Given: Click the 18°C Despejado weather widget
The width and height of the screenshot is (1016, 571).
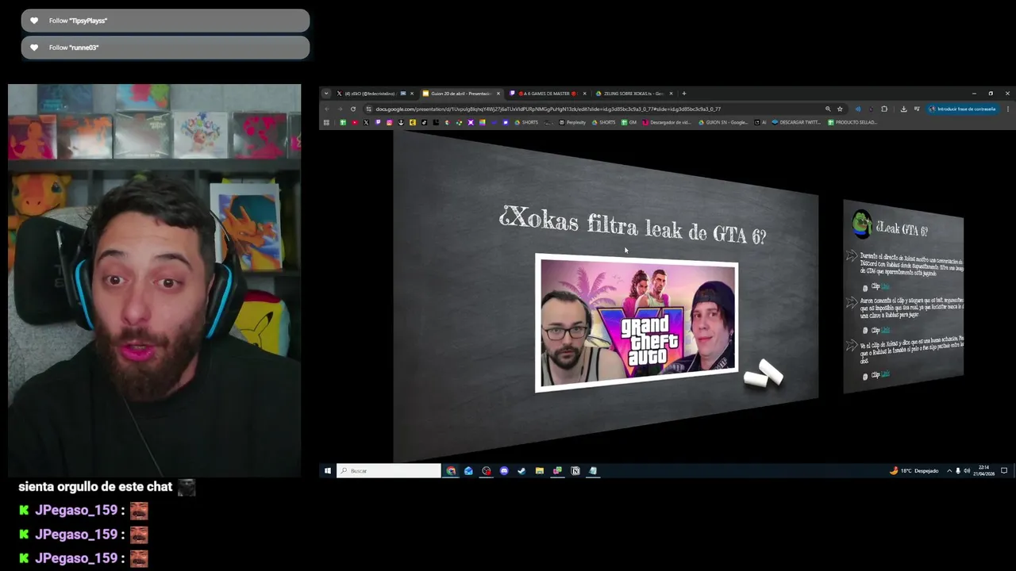Looking at the screenshot, I should pos(914,471).
